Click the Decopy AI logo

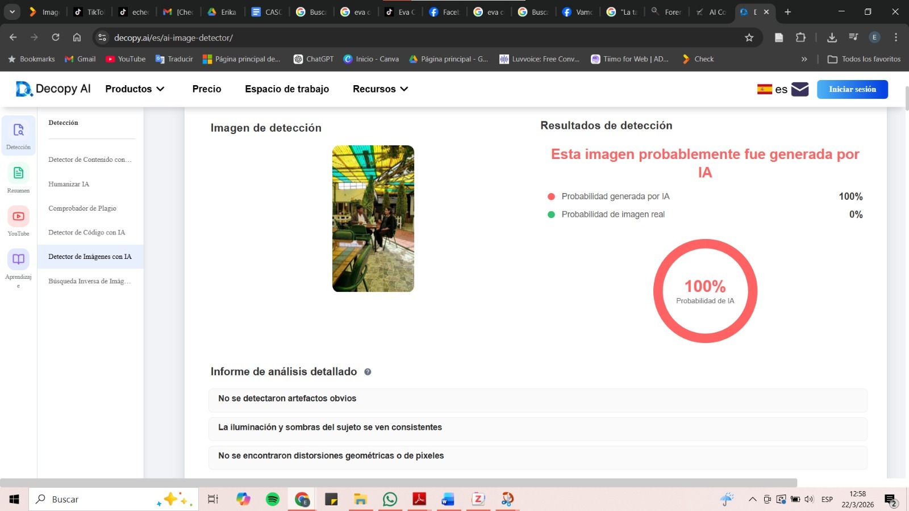53,89
